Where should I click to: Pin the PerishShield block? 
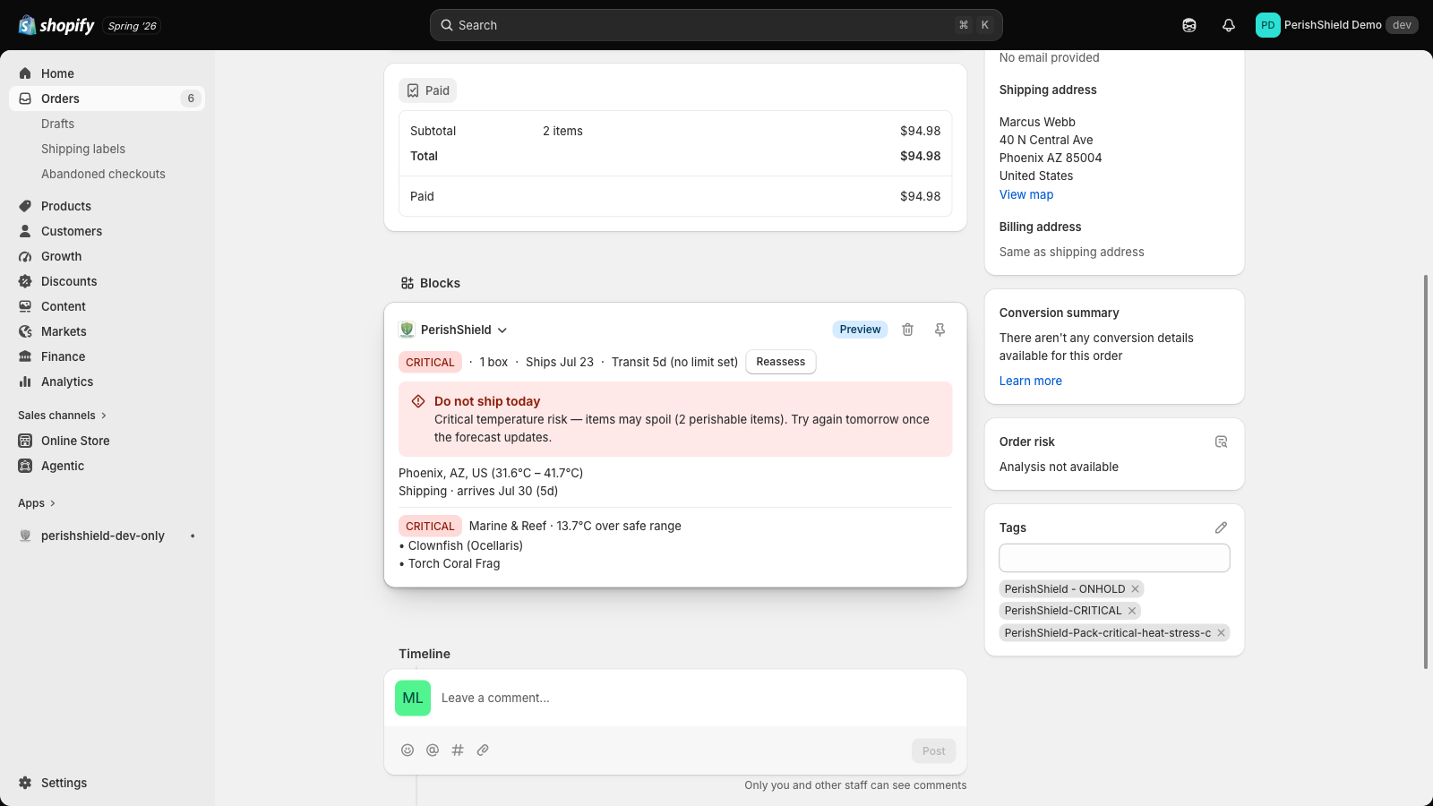coord(940,330)
